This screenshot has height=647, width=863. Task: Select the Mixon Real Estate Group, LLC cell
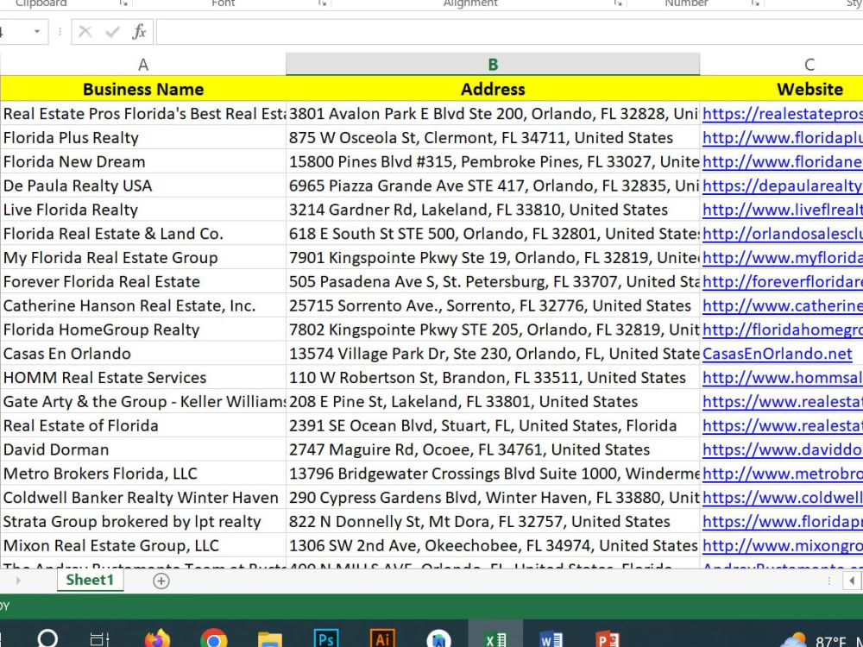tap(143, 545)
